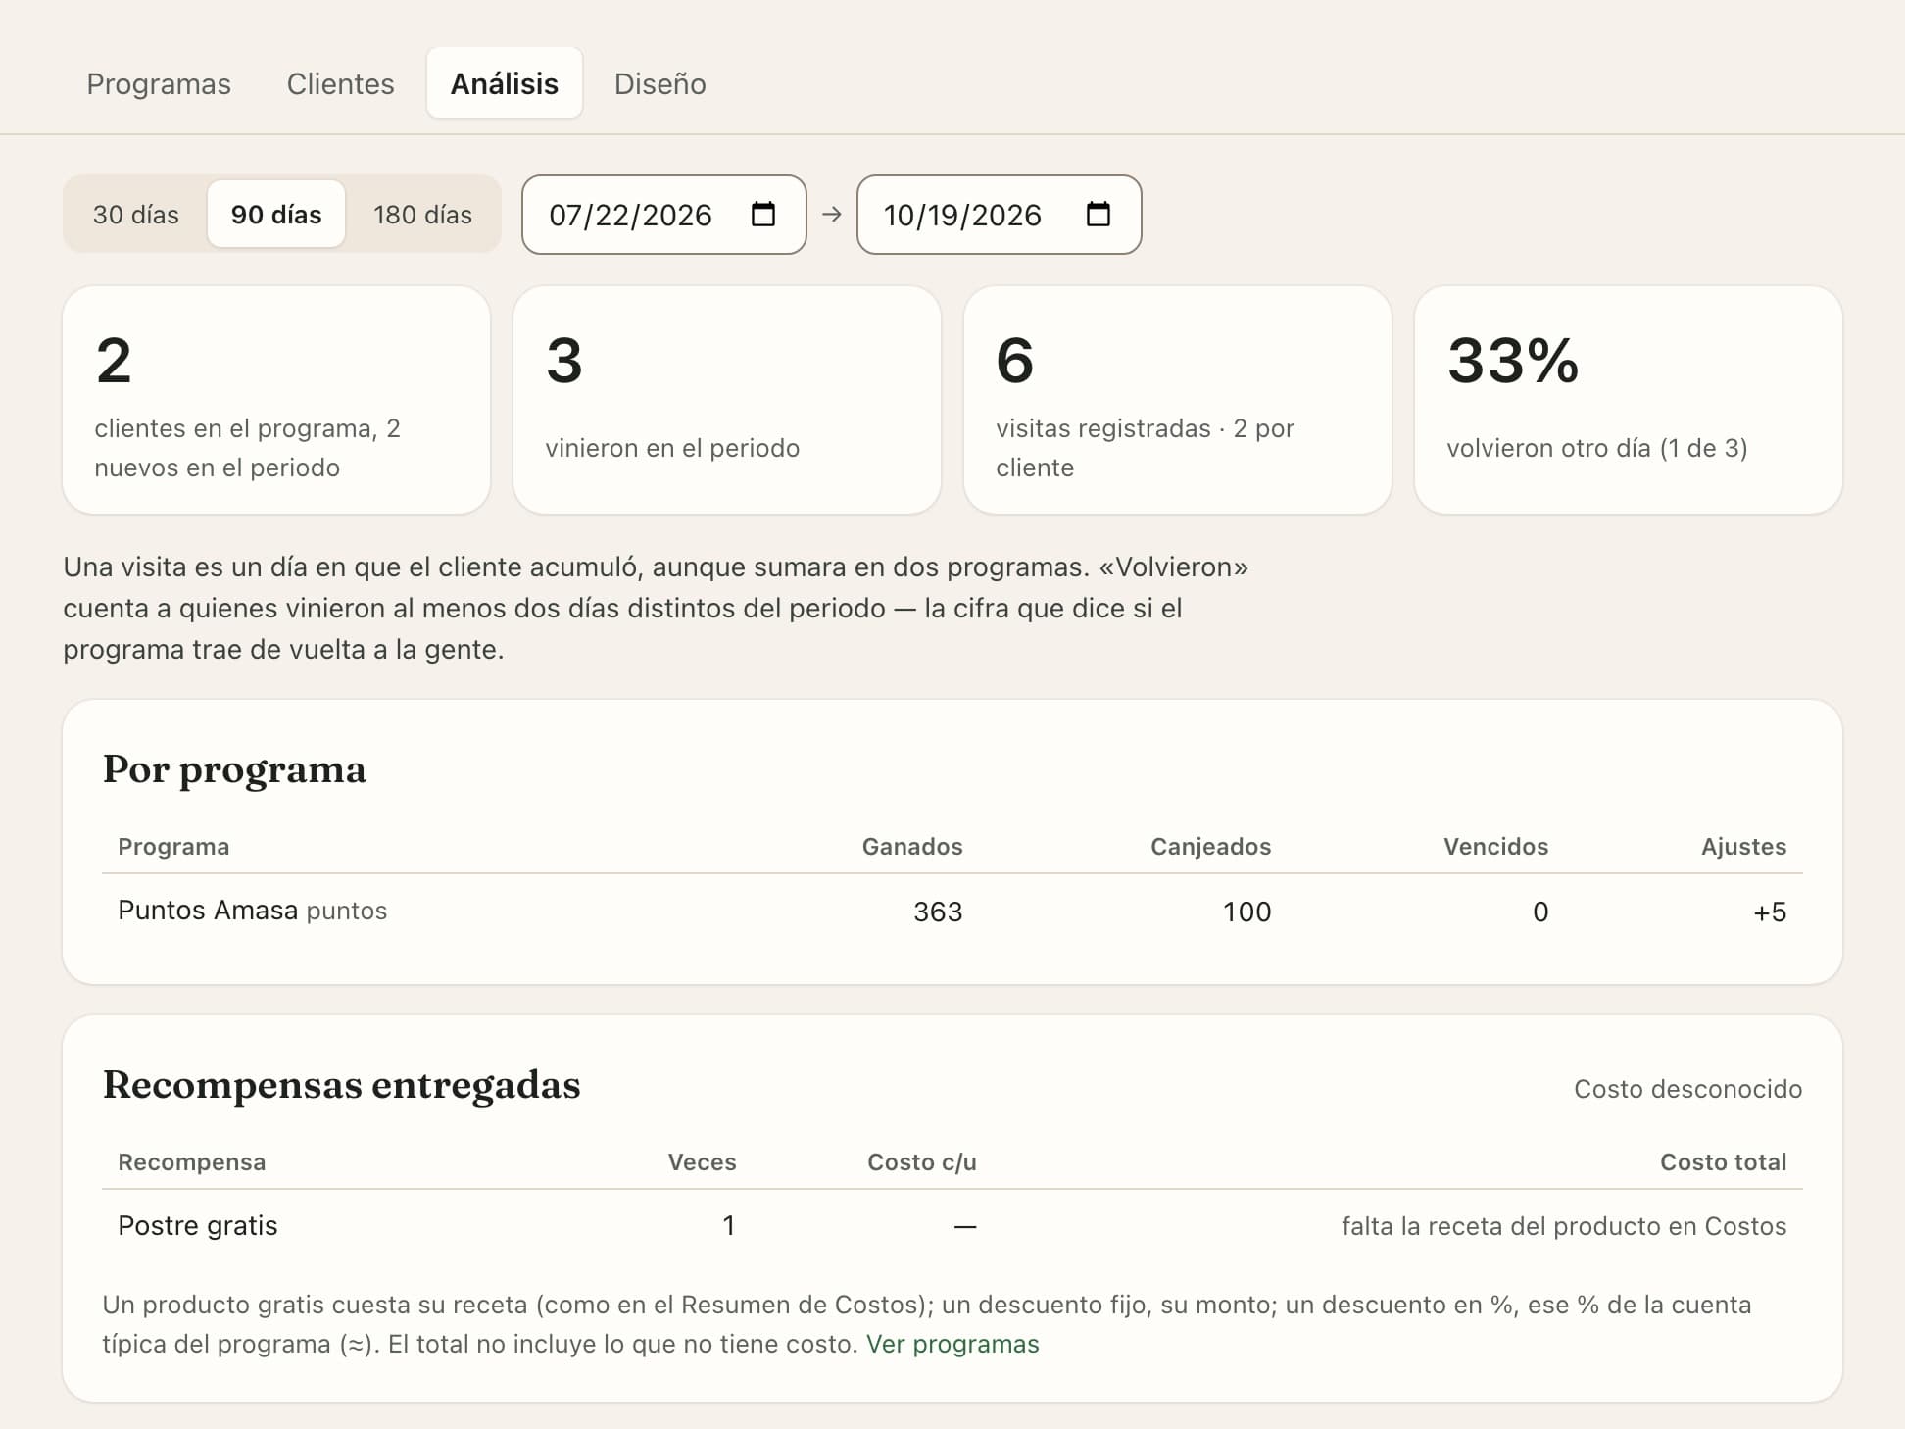Select the 180 días period

click(422, 215)
